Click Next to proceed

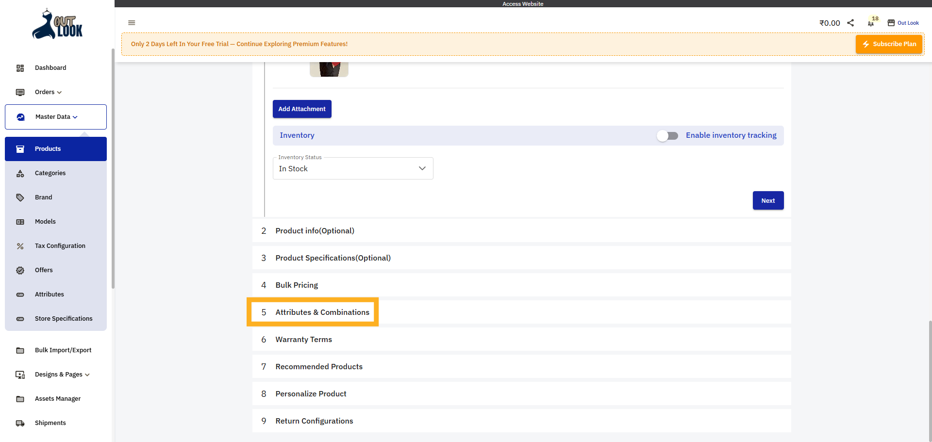point(767,200)
